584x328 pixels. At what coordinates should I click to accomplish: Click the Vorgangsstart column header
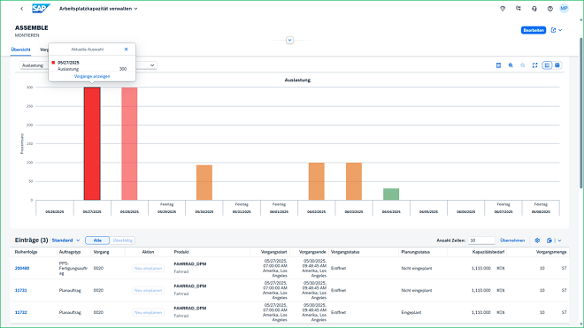coord(273,252)
